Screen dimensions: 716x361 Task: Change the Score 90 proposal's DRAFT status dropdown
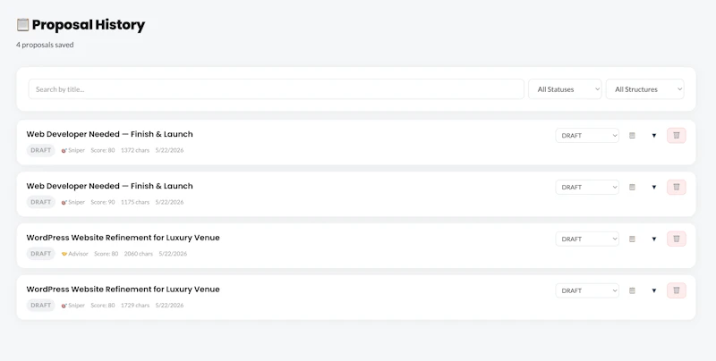(587, 187)
